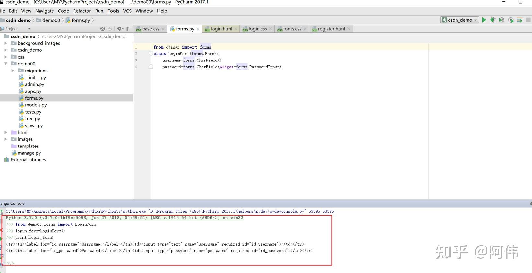The image size is (532, 273).
Task: Select apps.py in project tree
Action: pos(30,91)
